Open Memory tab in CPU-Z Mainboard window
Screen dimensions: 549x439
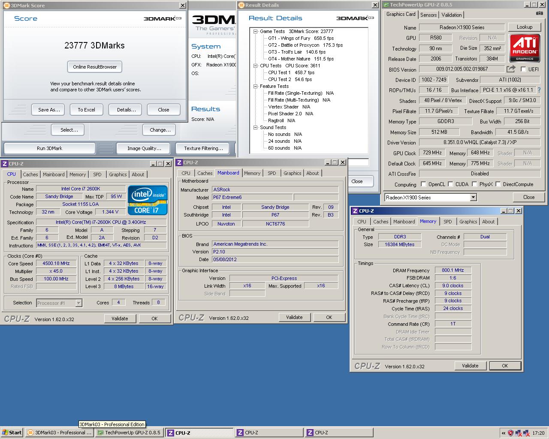click(x=252, y=173)
